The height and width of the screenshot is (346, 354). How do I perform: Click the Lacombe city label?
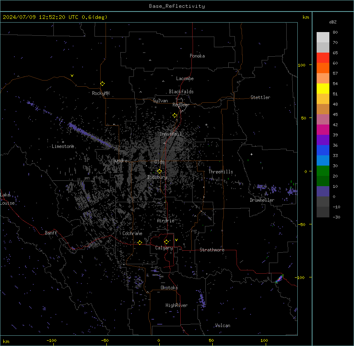click(185, 78)
